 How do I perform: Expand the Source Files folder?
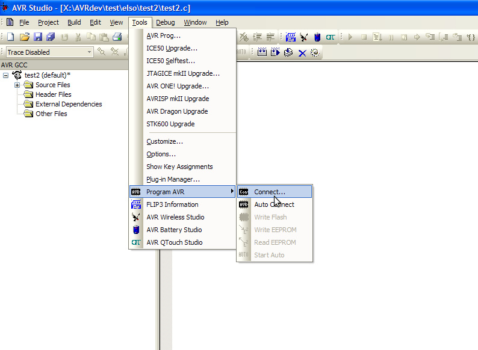pyautogui.click(x=17, y=85)
